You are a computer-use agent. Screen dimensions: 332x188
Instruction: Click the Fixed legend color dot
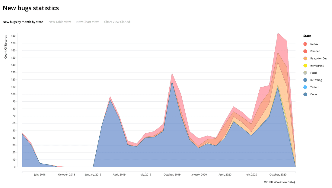click(305, 73)
